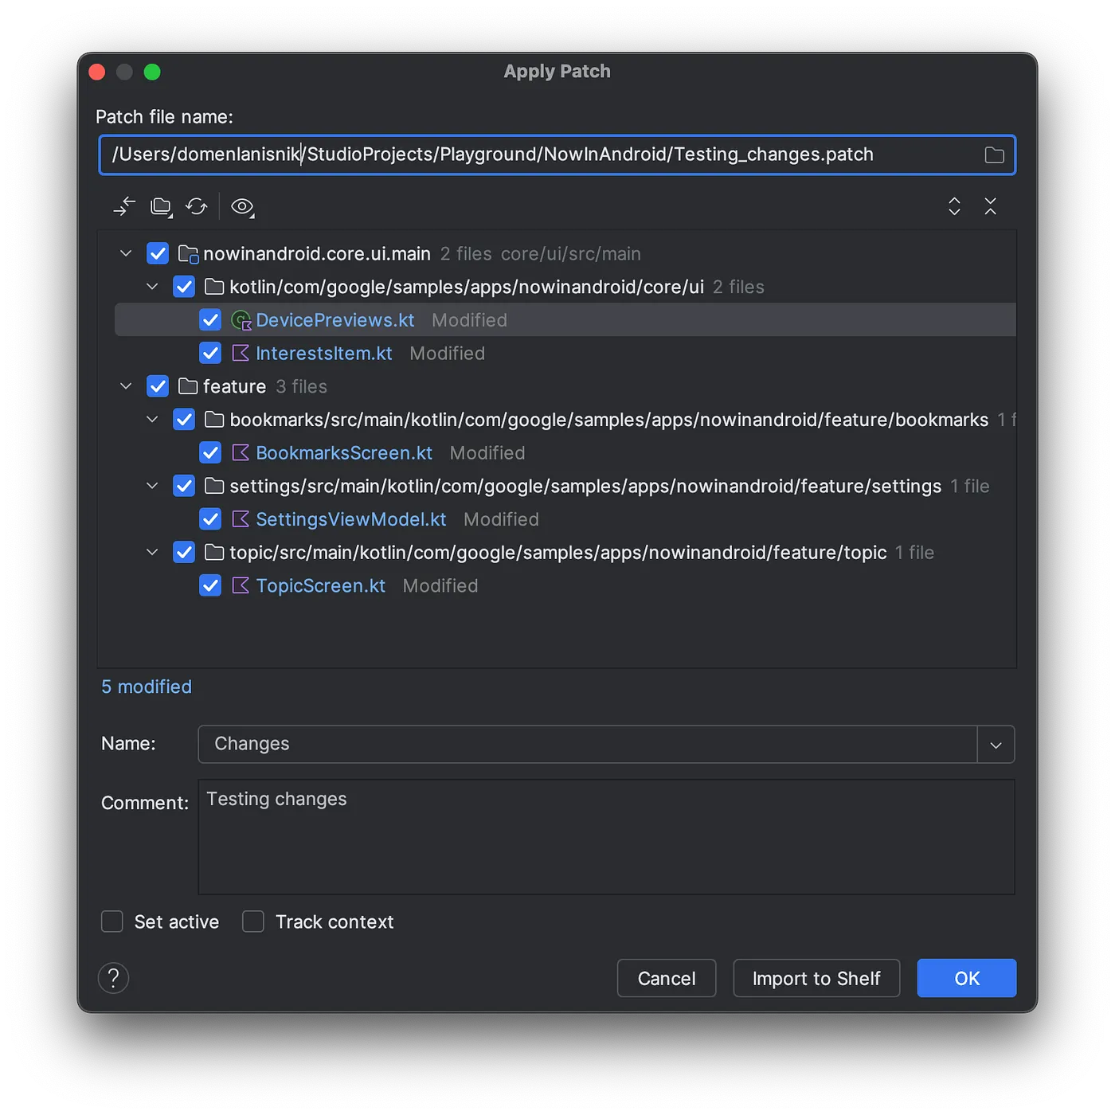Enable the Track context checkbox
Screen dimensions: 1115x1115
pyautogui.click(x=253, y=921)
